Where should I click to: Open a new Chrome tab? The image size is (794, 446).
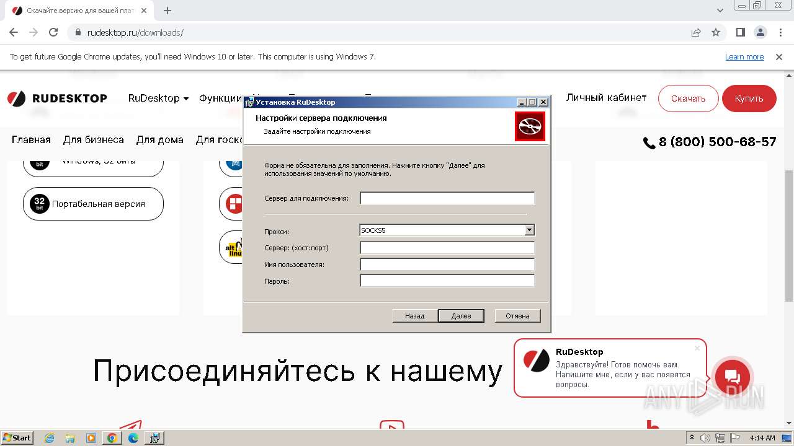tap(167, 11)
